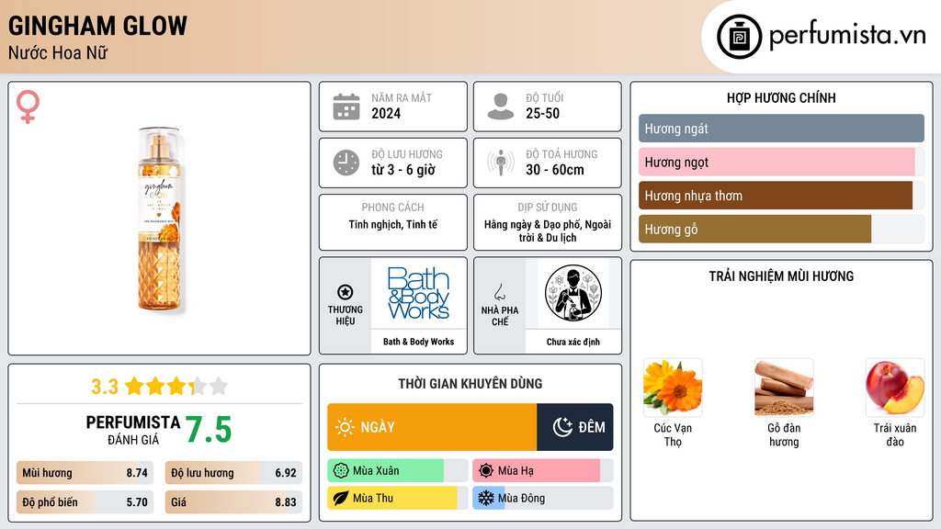This screenshot has width=941, height=529.
Task: Select the Trái xuân đào nectarine note image
Action: coord(895,388)
